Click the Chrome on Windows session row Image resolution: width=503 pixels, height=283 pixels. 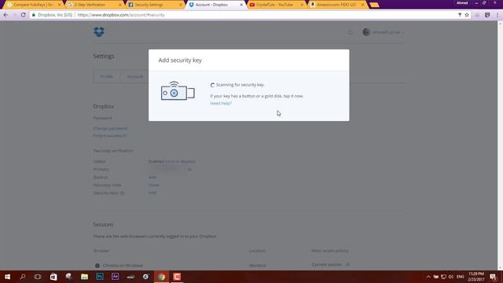[222, 266]
